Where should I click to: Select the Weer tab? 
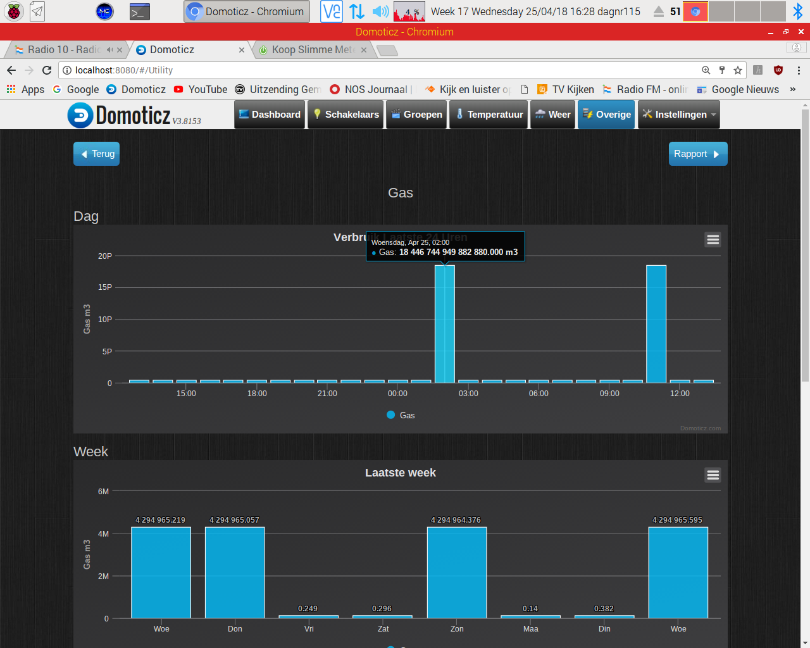(552, 115)
